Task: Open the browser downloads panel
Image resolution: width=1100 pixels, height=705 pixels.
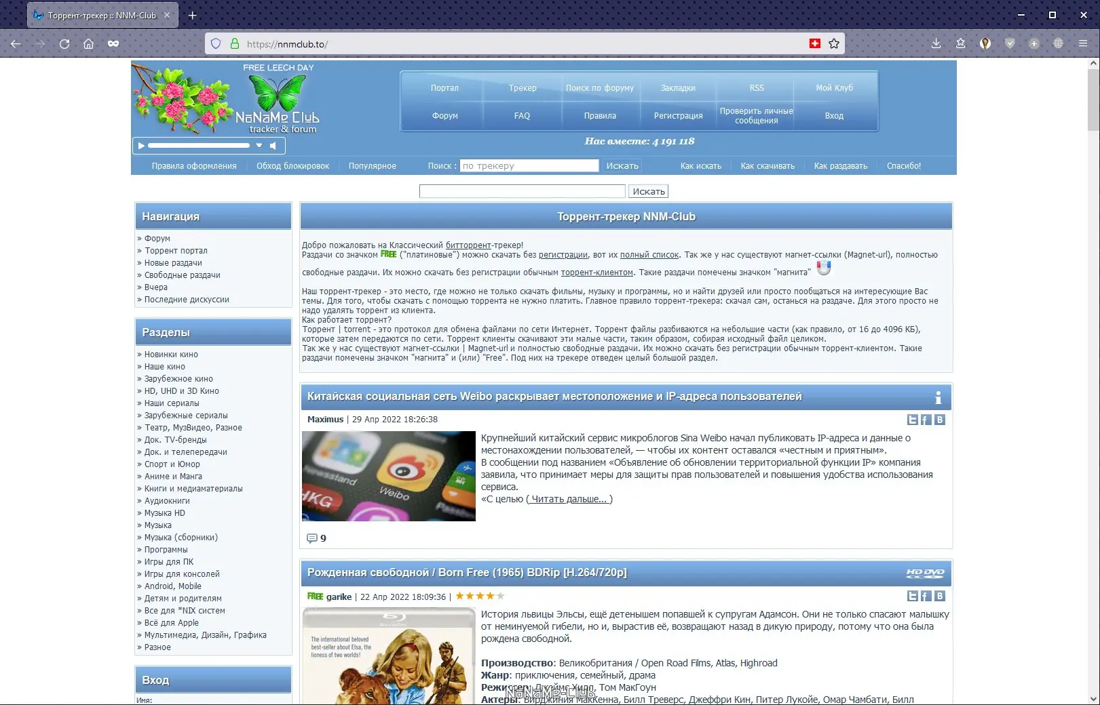Action: pyautogui.click(x=936, y=44)
